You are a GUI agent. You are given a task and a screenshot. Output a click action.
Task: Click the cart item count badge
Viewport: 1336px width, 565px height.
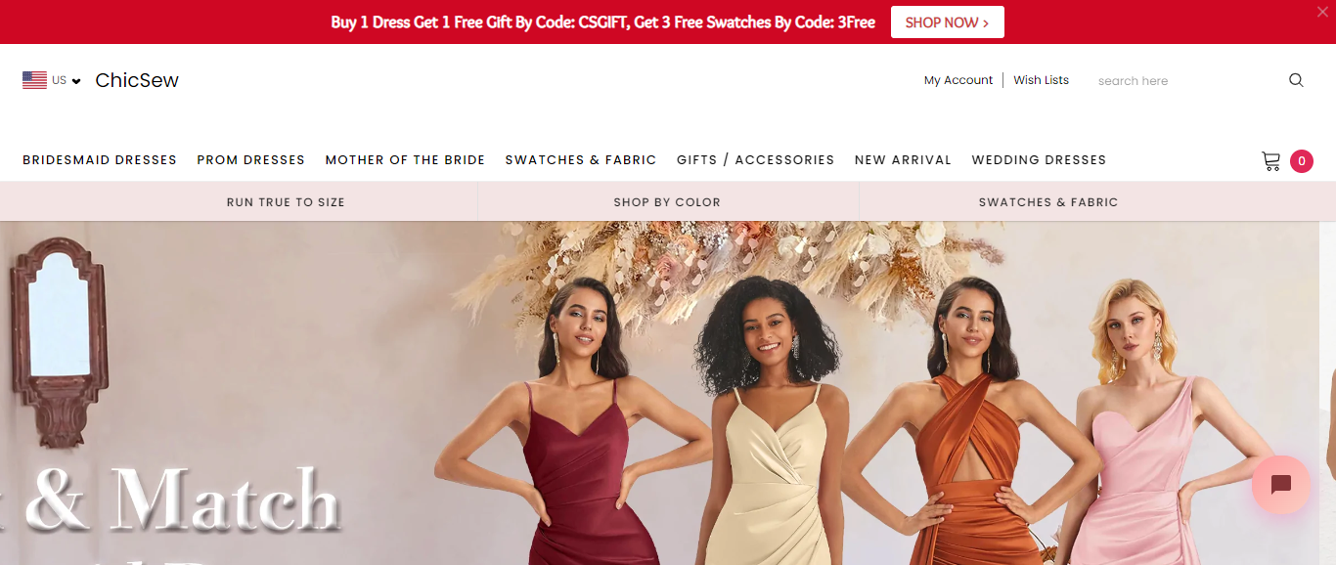tap(1302, 161)
